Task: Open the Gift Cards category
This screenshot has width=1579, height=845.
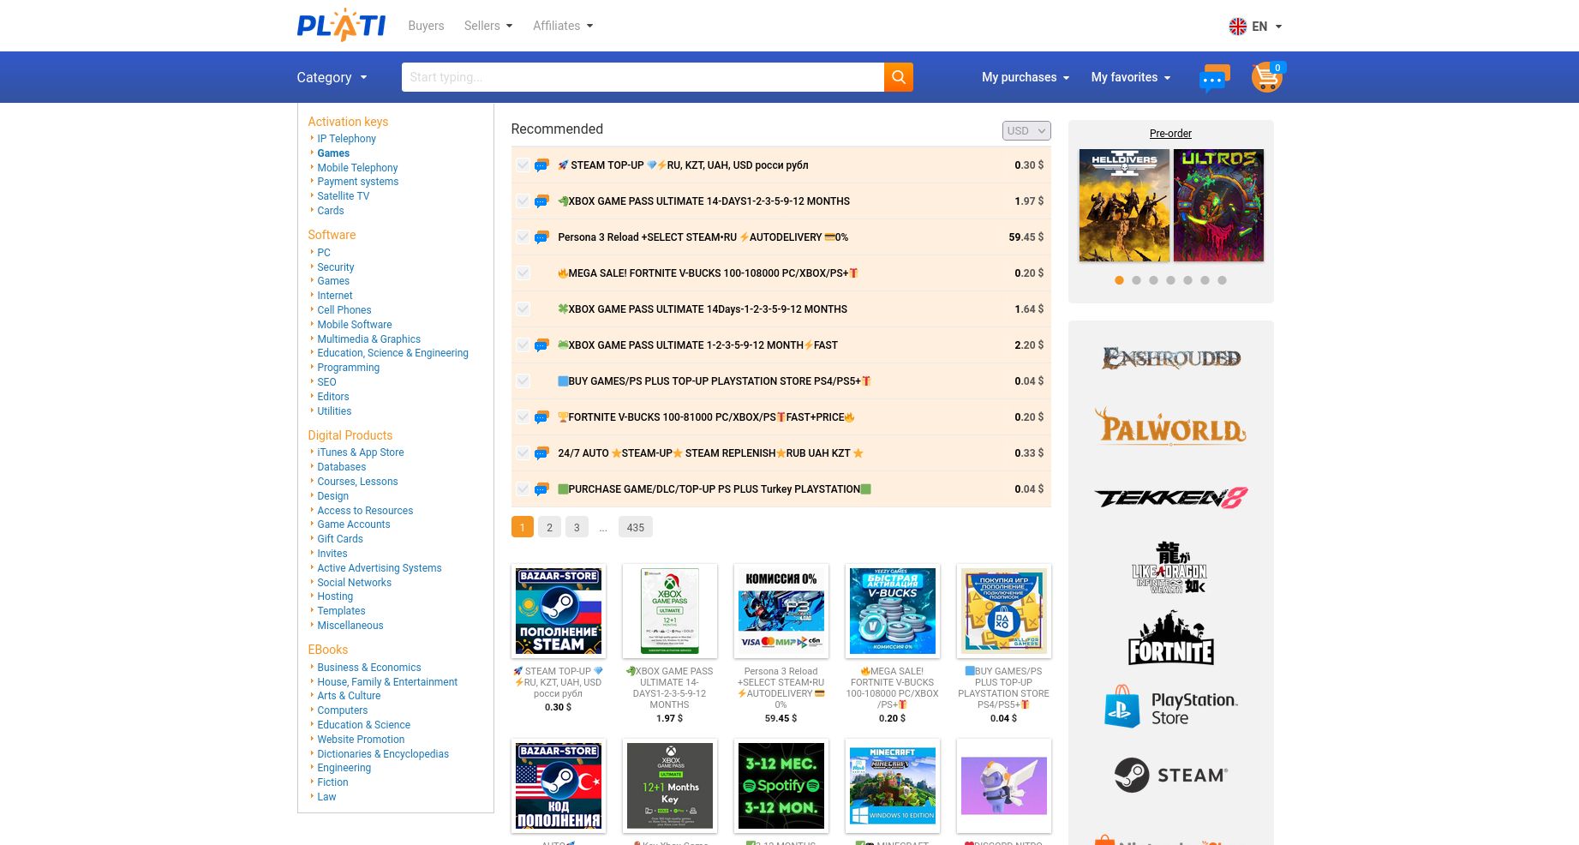Action: pos(340,539)
